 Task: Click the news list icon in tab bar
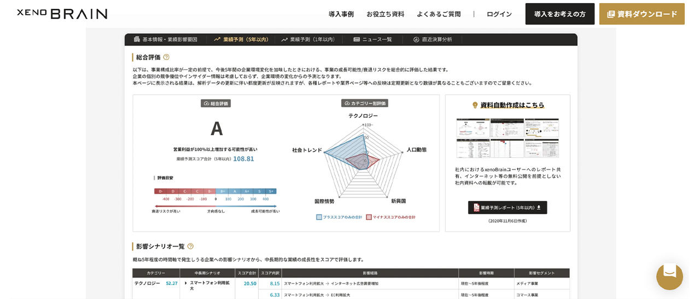(357, 39)
